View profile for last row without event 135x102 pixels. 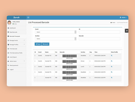(x=112, y=78)
